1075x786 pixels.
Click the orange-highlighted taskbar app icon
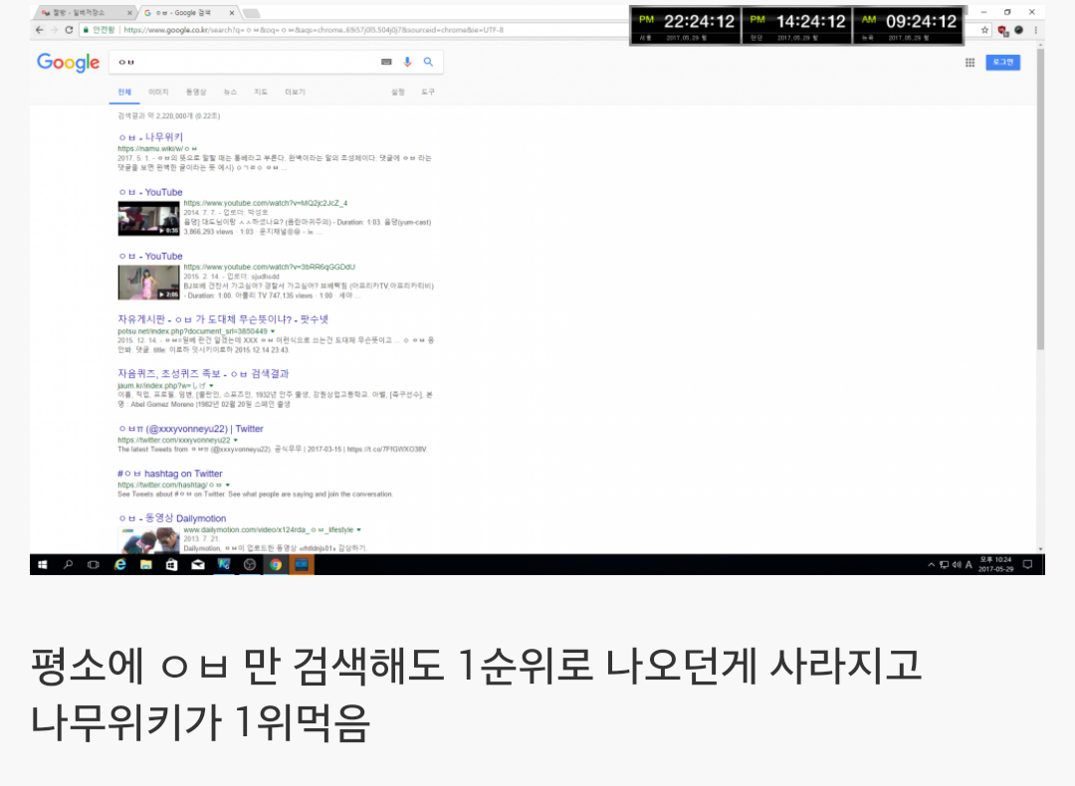(x=302, y=565)
